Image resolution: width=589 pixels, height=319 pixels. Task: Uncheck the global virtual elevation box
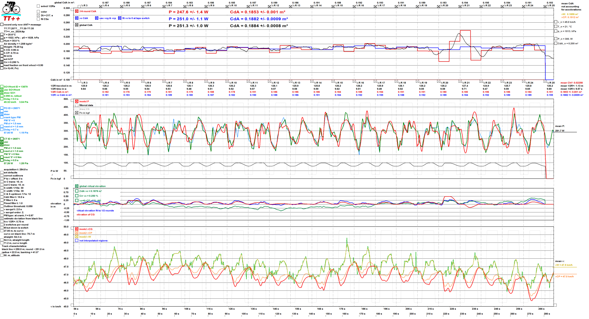pos(77,186)
